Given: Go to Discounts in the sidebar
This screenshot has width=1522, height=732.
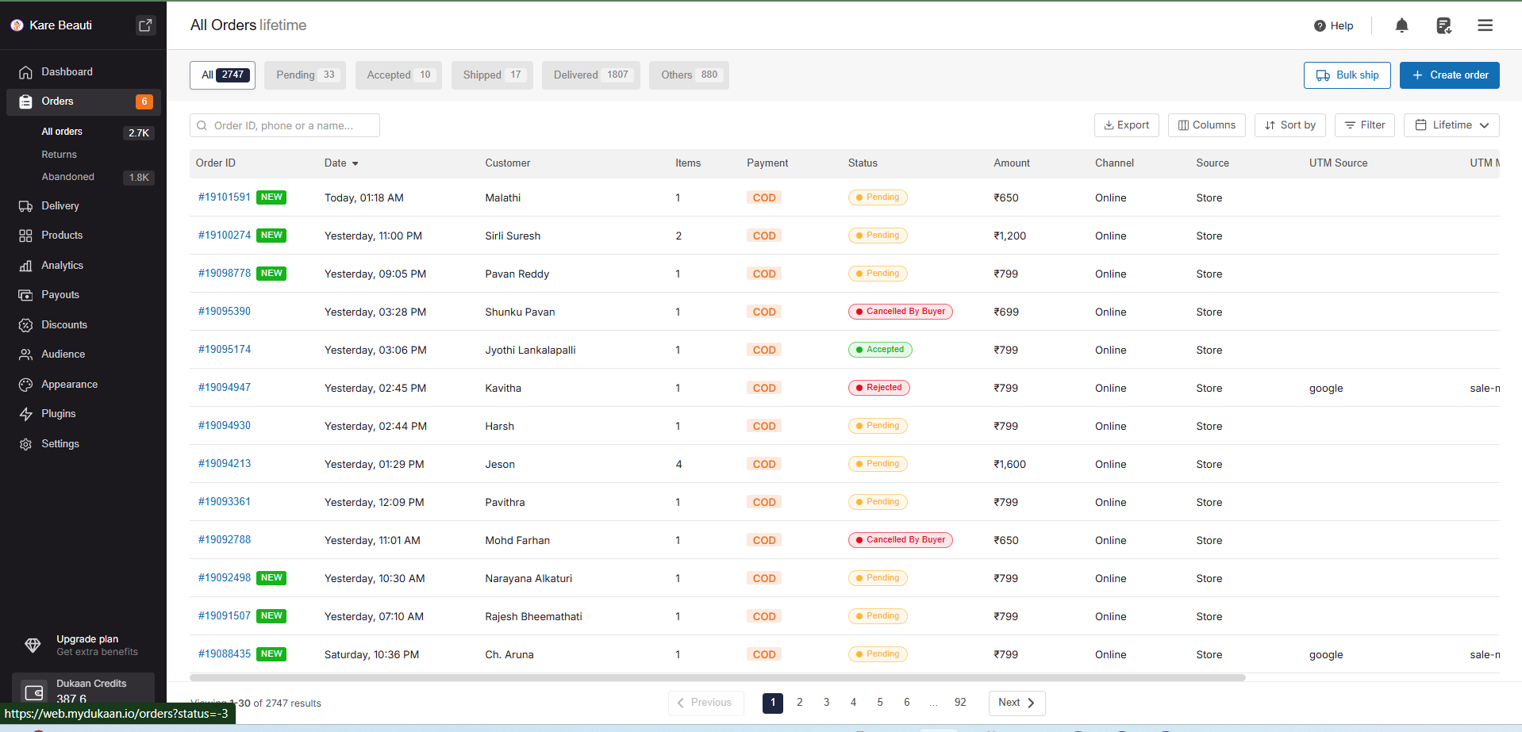Looking at the screenshot, I should pos(63,325).
